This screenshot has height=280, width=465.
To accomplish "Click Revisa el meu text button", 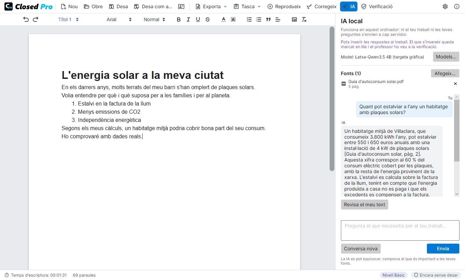I will (x=364, y=205).
